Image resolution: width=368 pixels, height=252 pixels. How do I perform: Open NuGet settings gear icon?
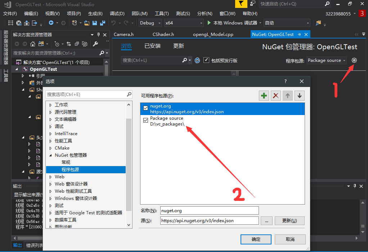pos(354,60)
